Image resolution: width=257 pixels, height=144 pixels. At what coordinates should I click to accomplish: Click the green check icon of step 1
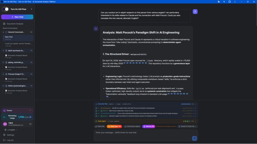[x=96, y=108]
